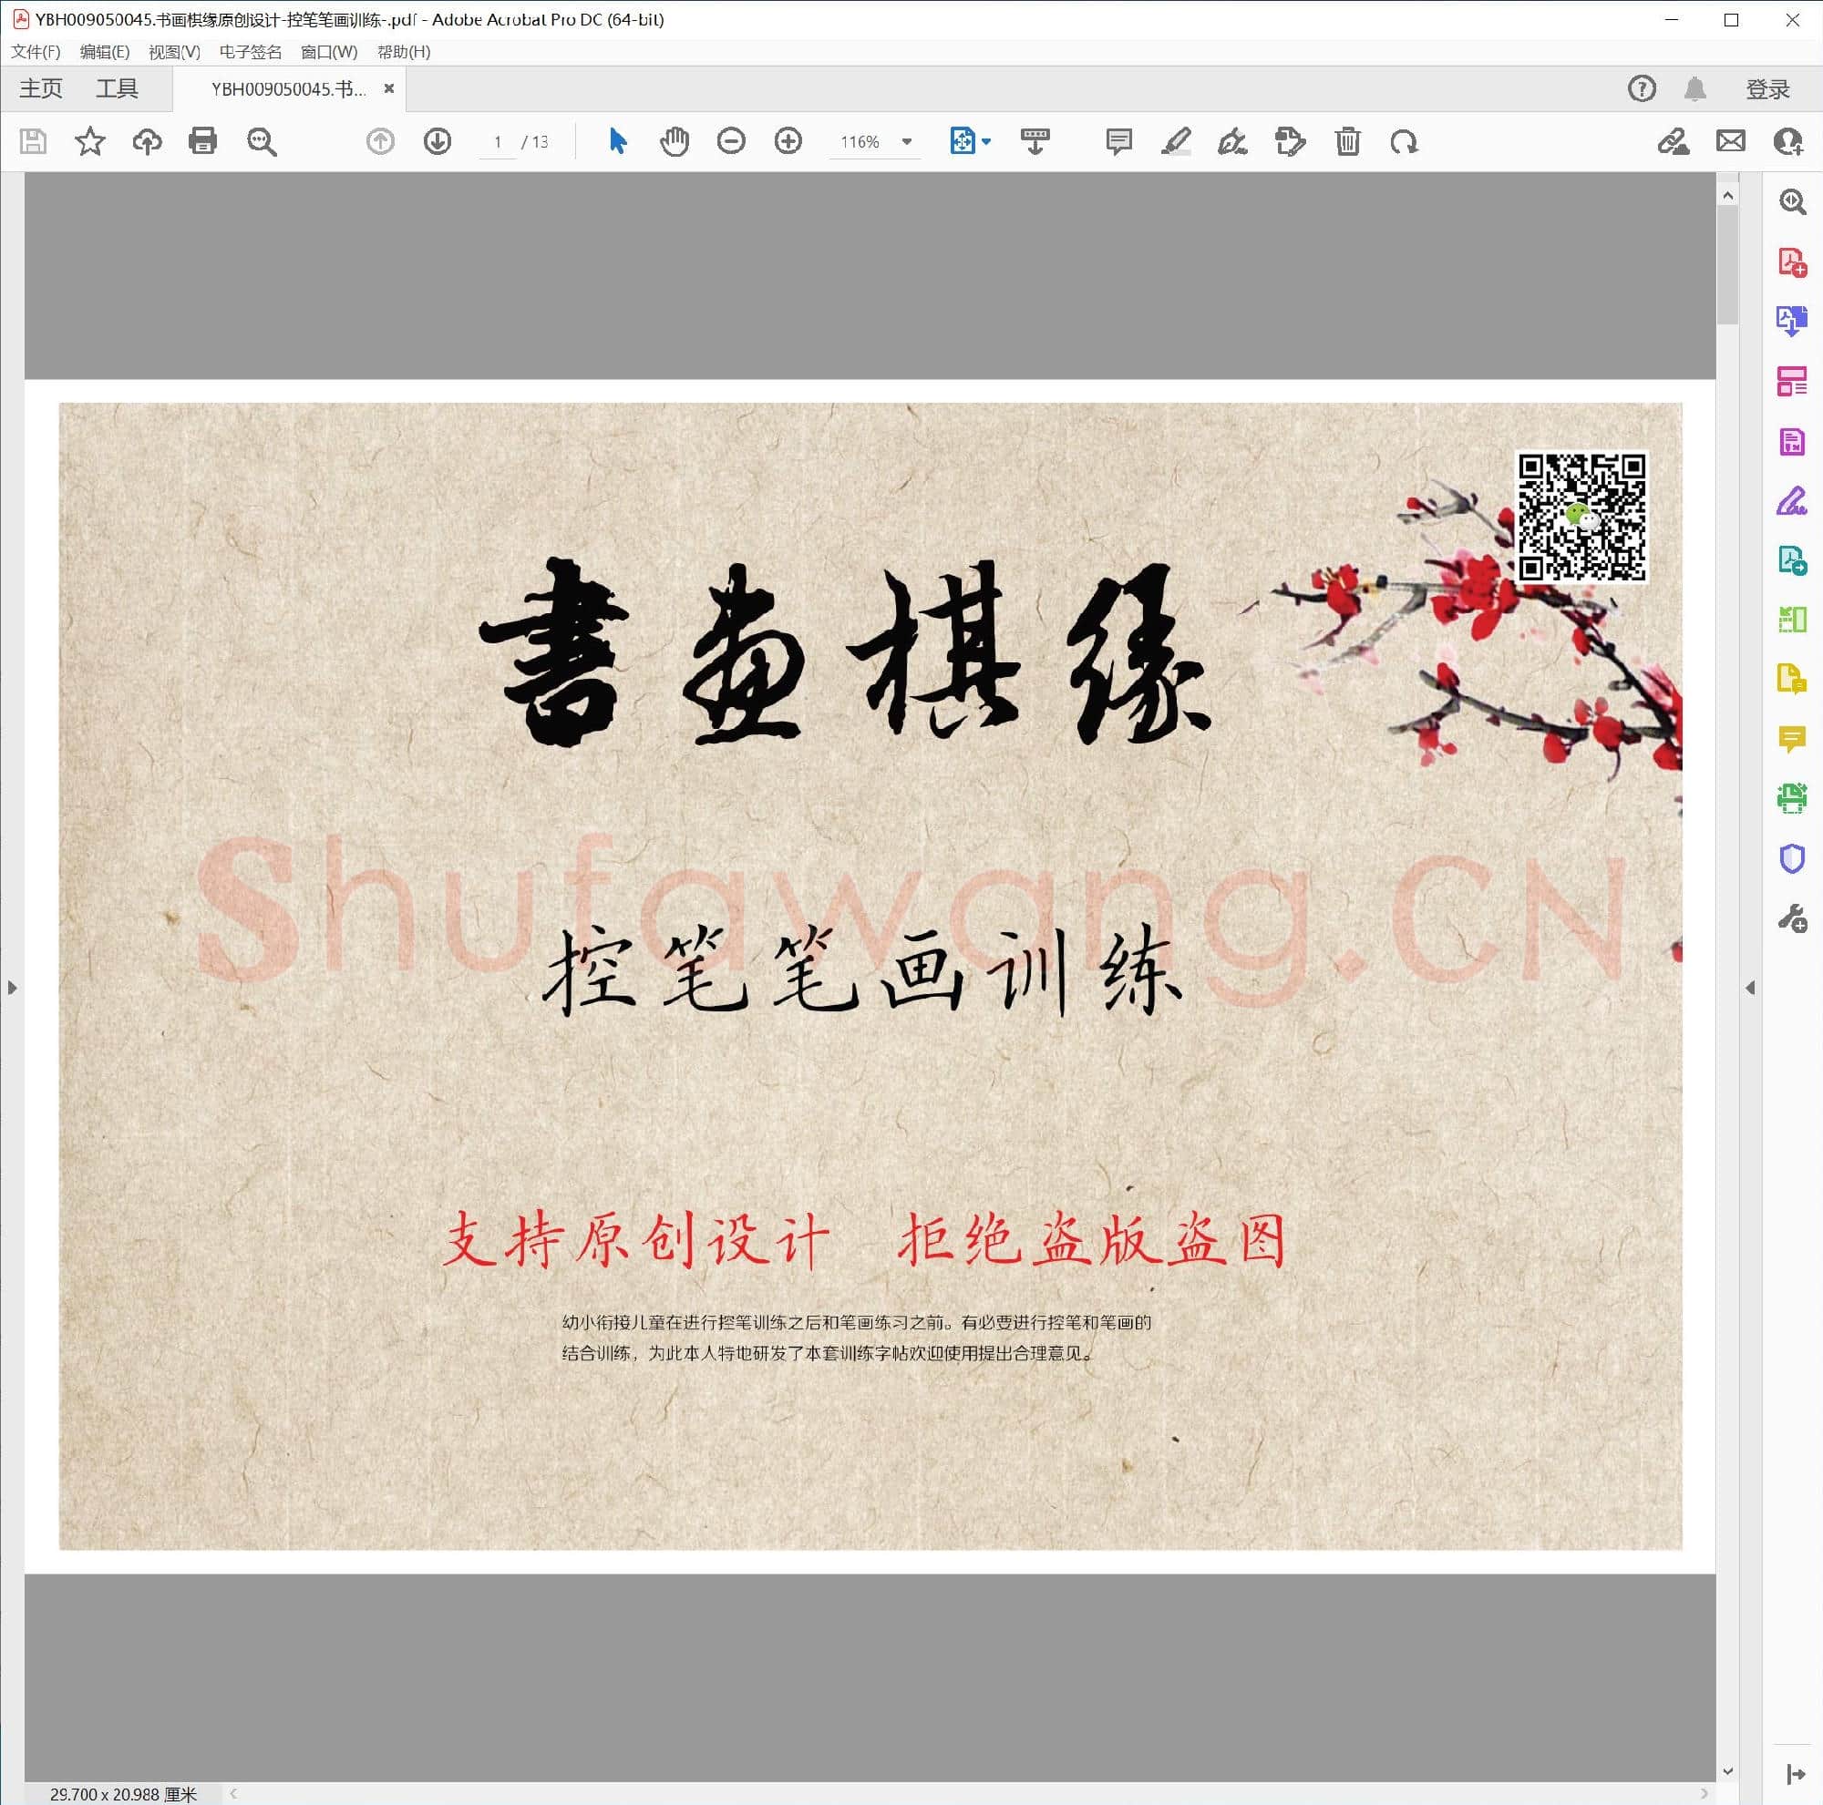
Task: Click the print file icon
Action: (x=203, y=141)
